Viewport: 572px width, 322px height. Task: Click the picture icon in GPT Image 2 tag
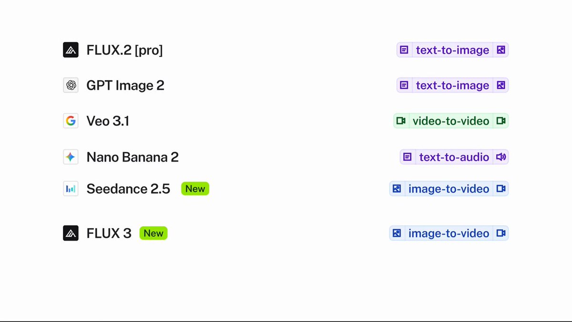click(500, 85)
